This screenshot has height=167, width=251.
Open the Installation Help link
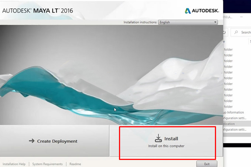tap(14, 164)
